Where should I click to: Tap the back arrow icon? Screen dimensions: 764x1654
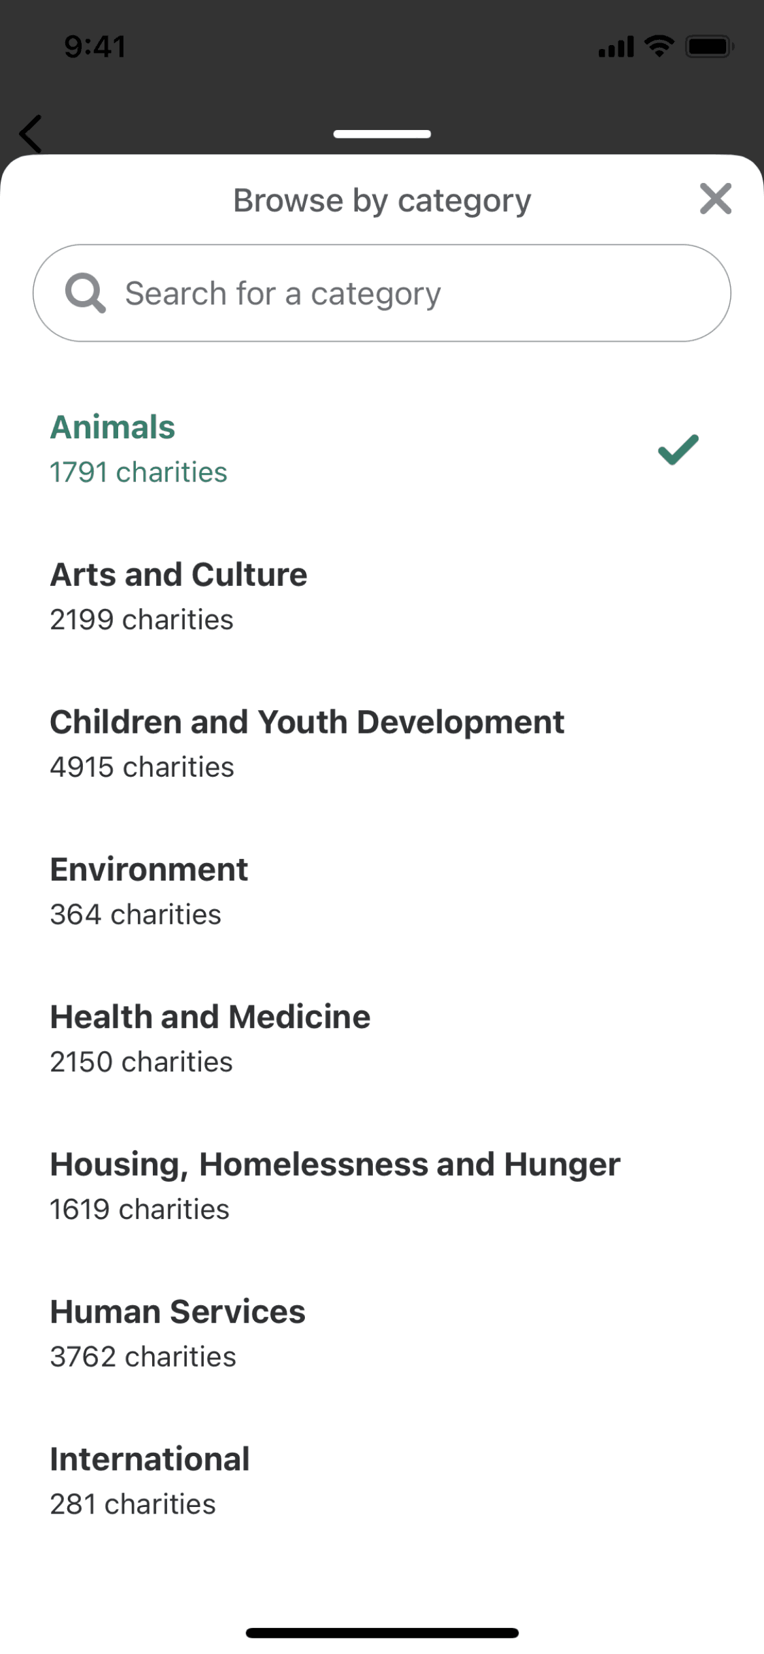(31, 134)
